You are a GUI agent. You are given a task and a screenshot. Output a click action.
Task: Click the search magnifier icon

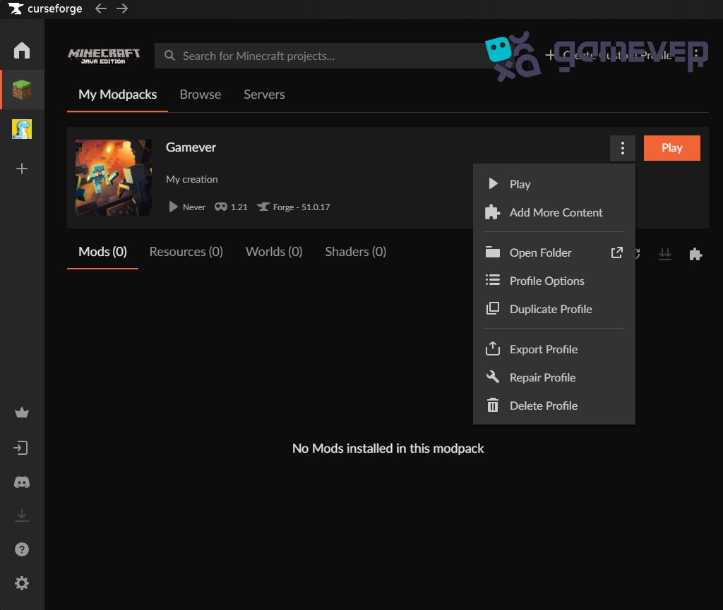[x=169, y=56]
